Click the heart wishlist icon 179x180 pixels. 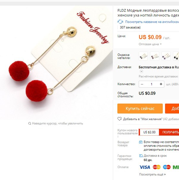coord(119,119)
